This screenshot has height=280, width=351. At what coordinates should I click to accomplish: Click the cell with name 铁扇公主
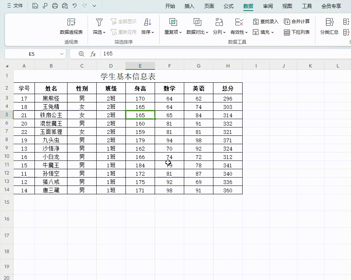(x=51, y=115)
